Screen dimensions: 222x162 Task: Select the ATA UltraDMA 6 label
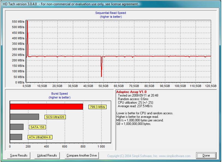tap(40, 137)
